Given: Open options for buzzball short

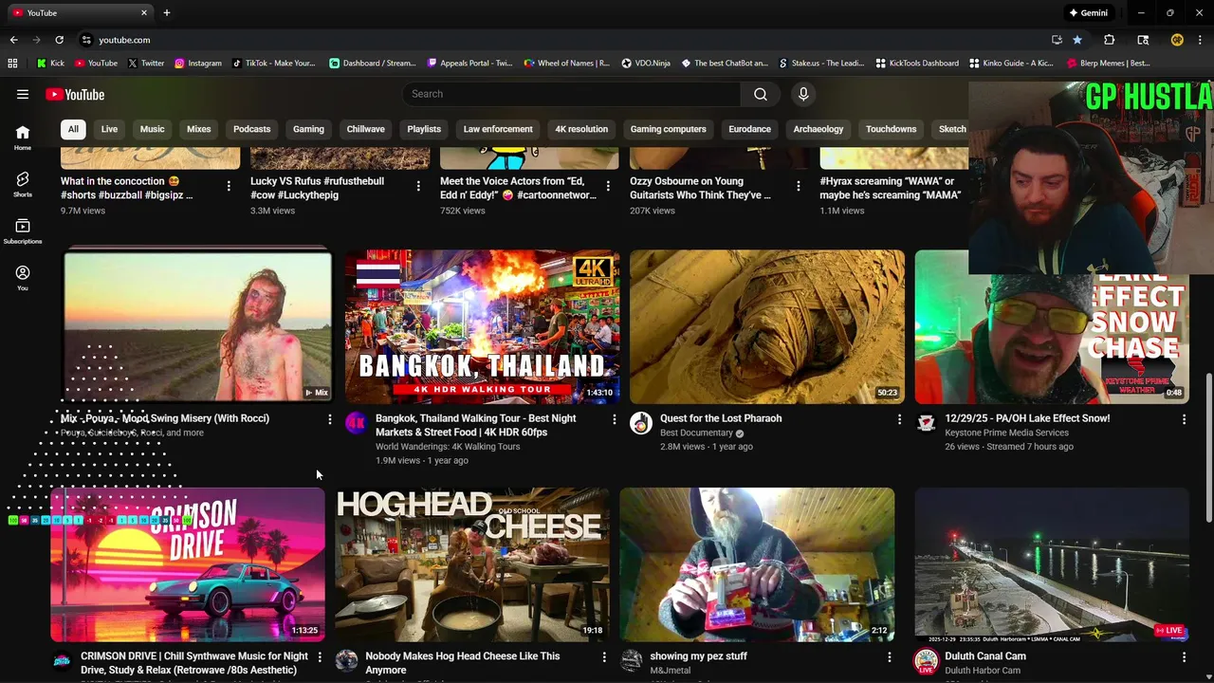Looking at the screenshot, I should tap(229, 186).
